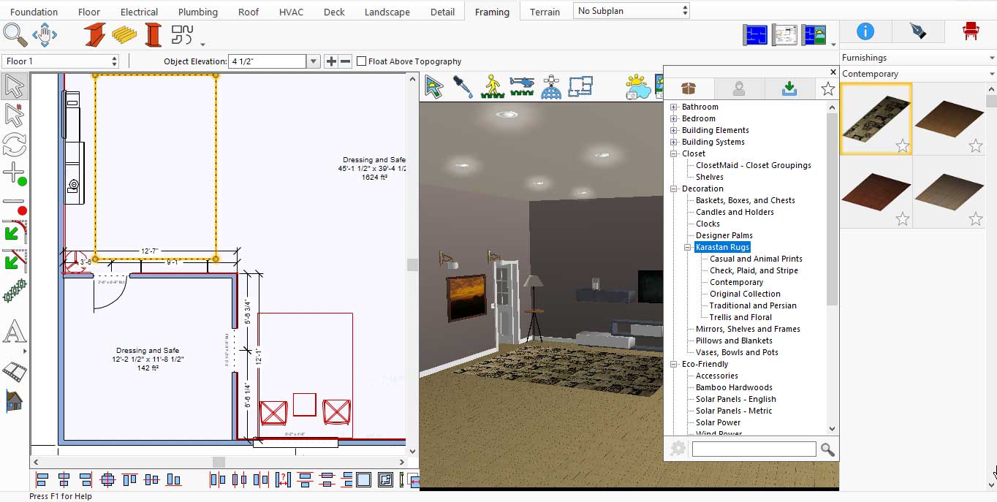Click the pan view arrows tool
This screenshot has width=997, height=502.
pos(45,34)
